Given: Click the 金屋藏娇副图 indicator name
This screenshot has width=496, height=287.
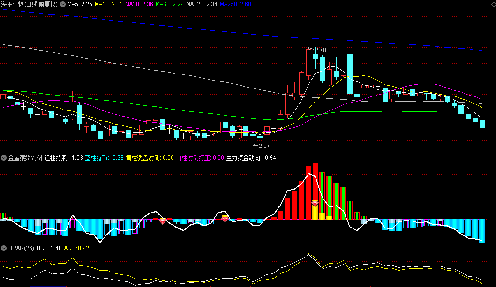Looking at the screenshot, I should [25, 158].
